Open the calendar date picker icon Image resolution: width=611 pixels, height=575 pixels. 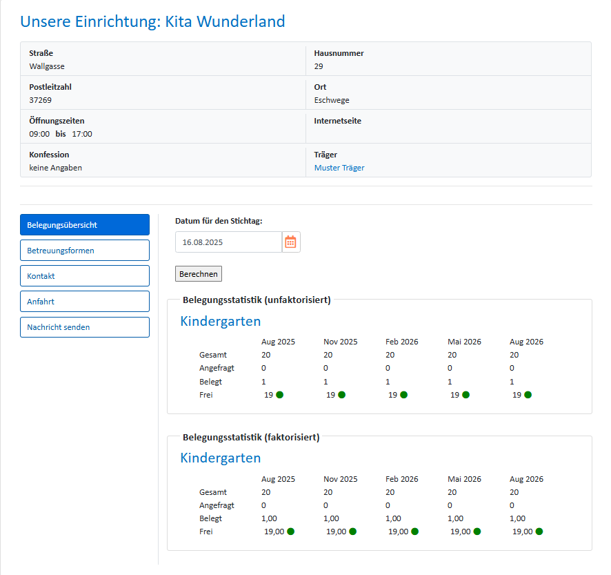(x=291, y=242)
